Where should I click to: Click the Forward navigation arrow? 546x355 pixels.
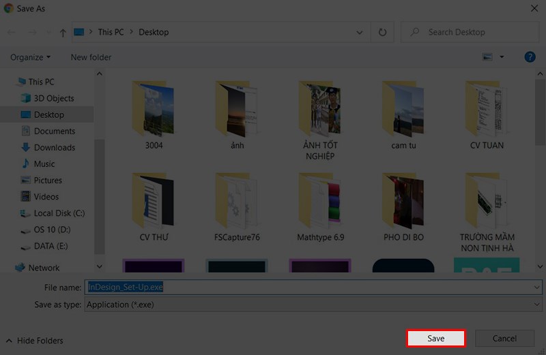pyautogui.click(x=32, y=32)
